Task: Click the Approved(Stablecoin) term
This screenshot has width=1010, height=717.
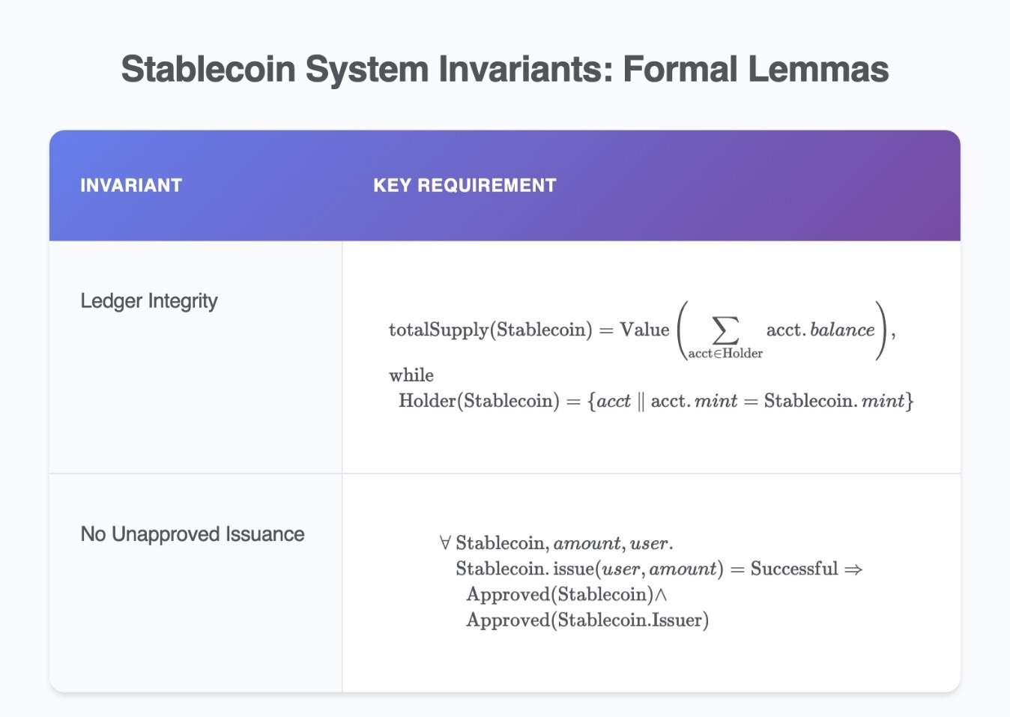Action: (x=560, y=594)
